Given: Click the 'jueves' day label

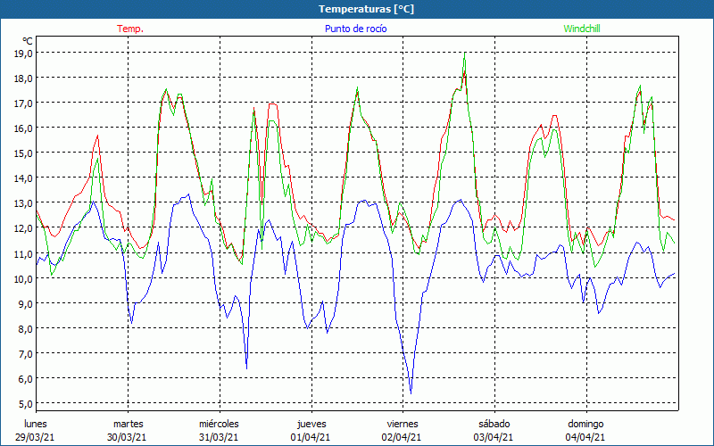Looking at the screenshot, I should pos(311,425).
